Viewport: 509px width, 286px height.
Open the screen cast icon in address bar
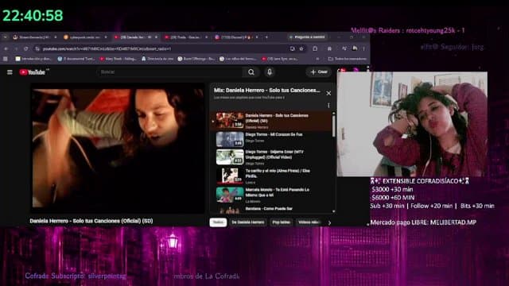(x=292, y=48)
